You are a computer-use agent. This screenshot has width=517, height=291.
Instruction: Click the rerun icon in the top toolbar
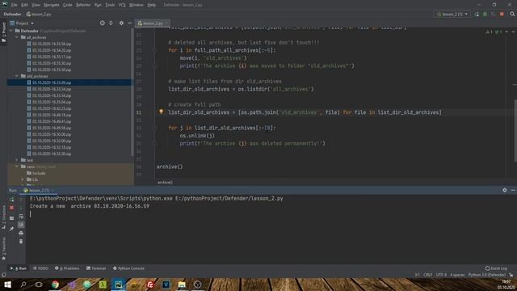(477, 15)
